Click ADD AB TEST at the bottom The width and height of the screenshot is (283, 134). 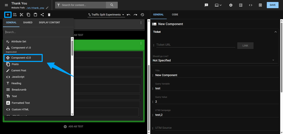(x=73, y=127)
